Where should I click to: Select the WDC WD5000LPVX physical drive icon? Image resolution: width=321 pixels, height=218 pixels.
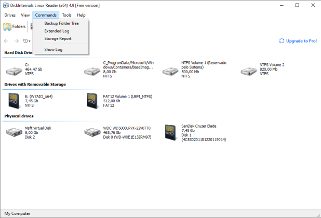tap(92, 132)
